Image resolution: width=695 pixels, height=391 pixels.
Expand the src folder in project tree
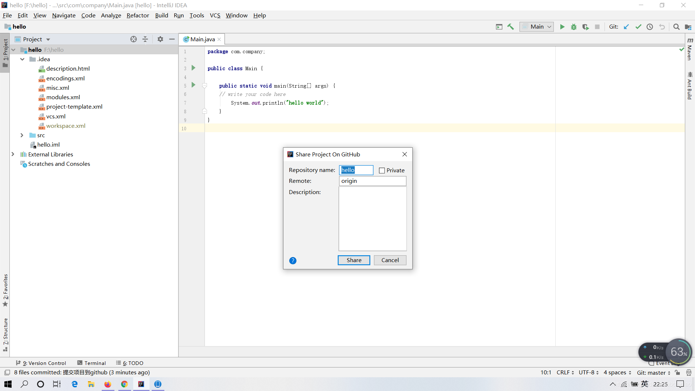[21, 135]
